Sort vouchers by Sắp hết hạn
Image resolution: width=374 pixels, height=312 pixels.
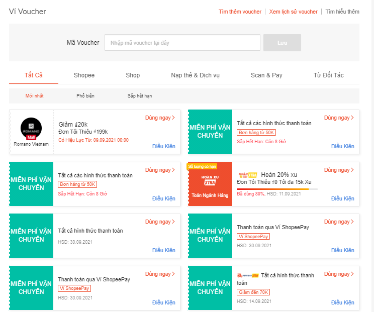click(x=140, y=96)
